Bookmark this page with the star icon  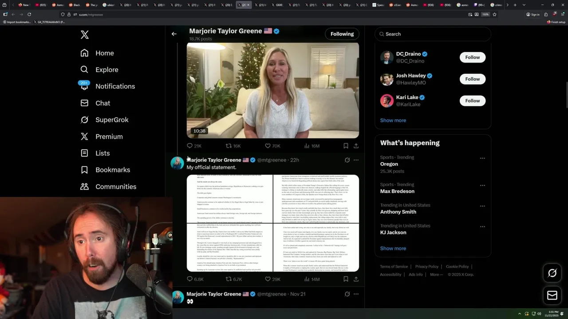pos(494,14)
